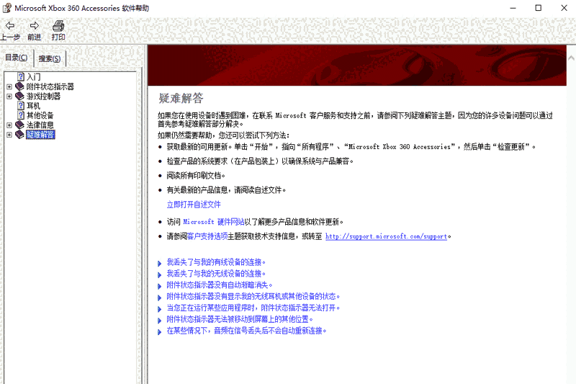Select 附件状态指示器 label in the tree
Image resolution: width=576 pixels, height=384 pixels.
click(50, 86)
